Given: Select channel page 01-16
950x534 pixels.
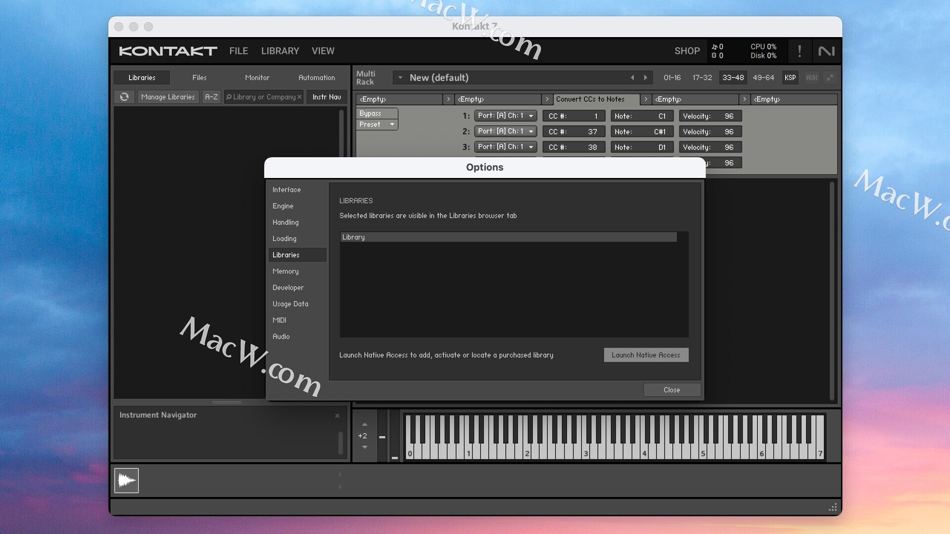Looking at the screenshot, I should [672, 78].
